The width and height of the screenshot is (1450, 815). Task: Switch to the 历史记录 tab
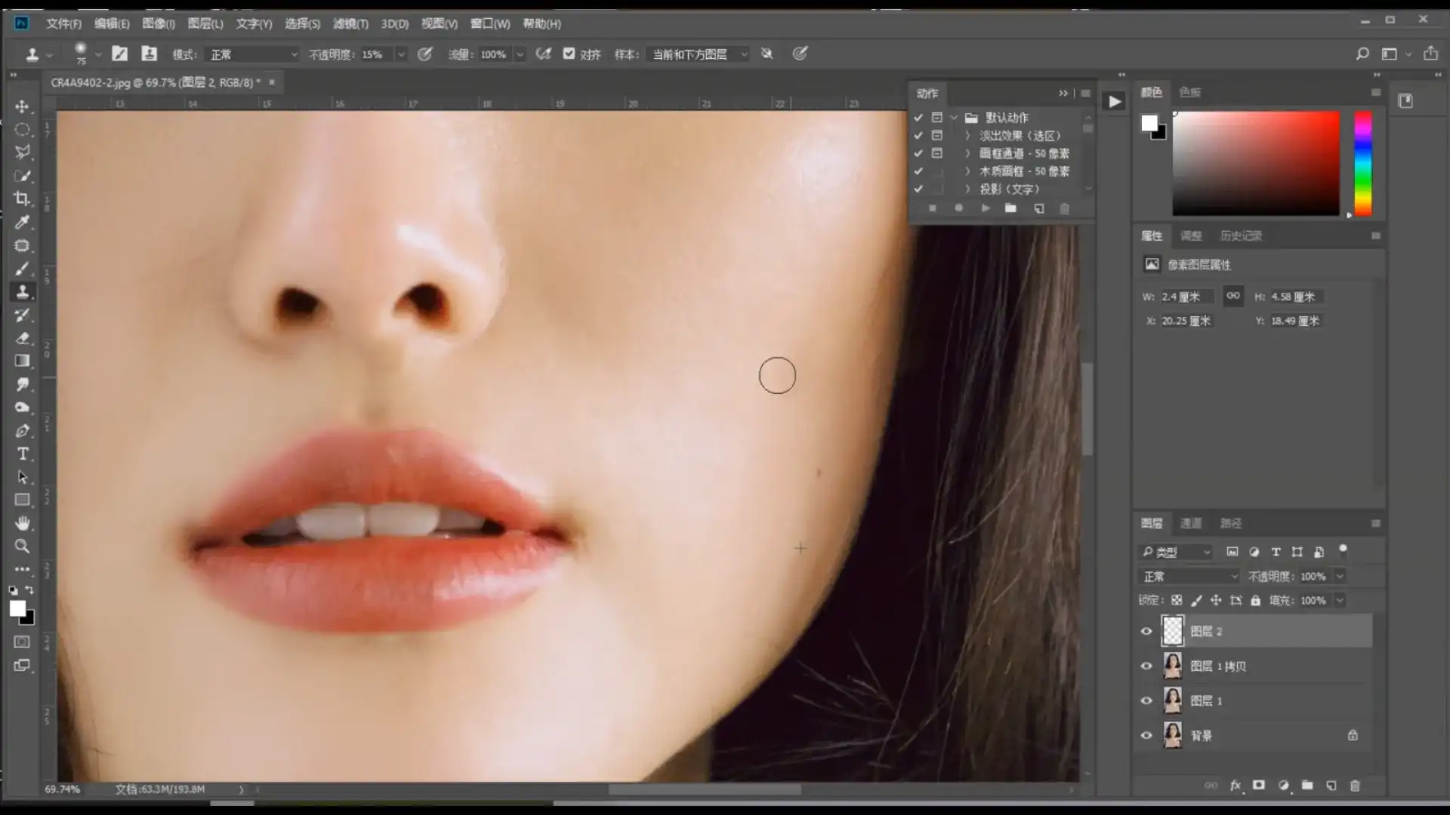[x=1241, y=235]
